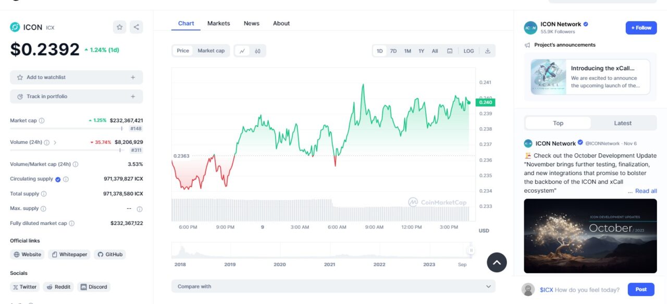Click info icon beside Max. supply value
This screenshot has width=667, height=304.
pyautogui.click(x=140, y=209)
